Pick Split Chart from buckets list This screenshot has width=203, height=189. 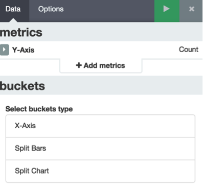(x=100, y=171)
